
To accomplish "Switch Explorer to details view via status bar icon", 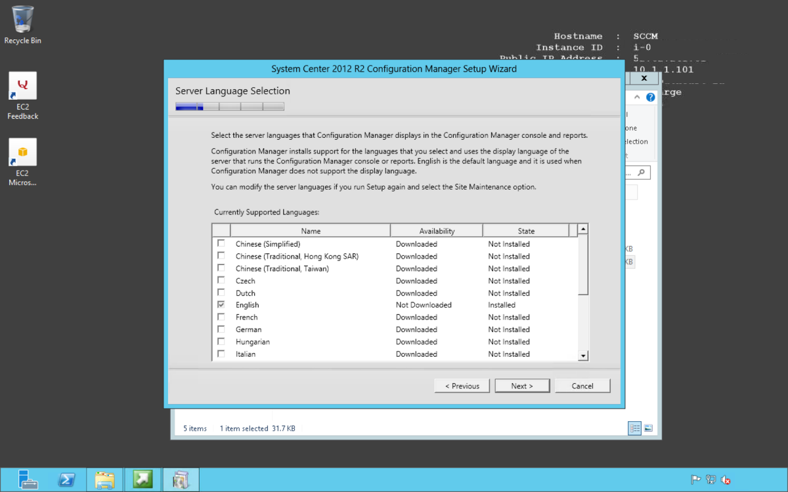I will pyautogui.click(x=634, y=428).
